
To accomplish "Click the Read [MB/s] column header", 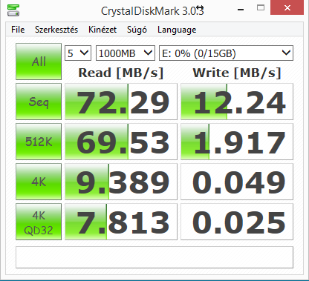I will tap(121, 73).
